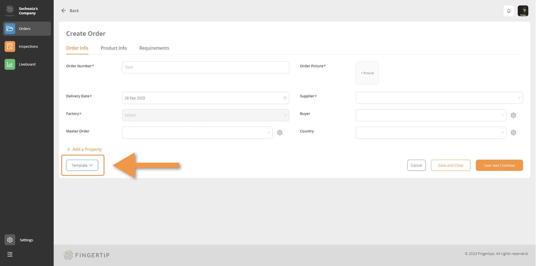This screenshot has height=266, width=536.
Task: Click Save and Continue
Action: pyautogui.click(x=499, y=165)
